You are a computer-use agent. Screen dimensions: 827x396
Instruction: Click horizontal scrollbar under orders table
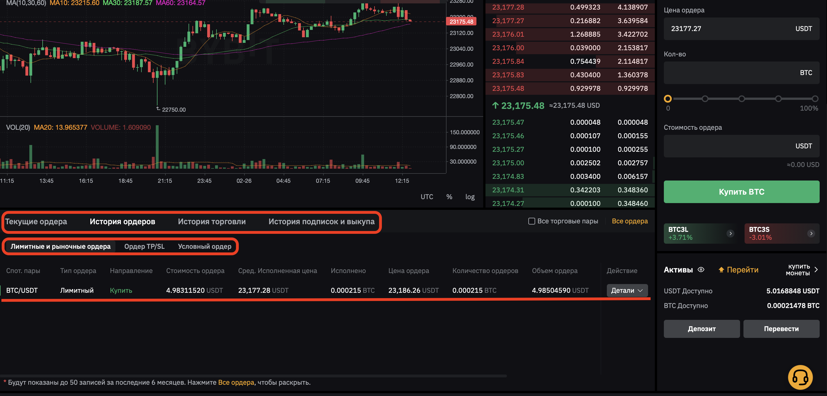(254, 375)
